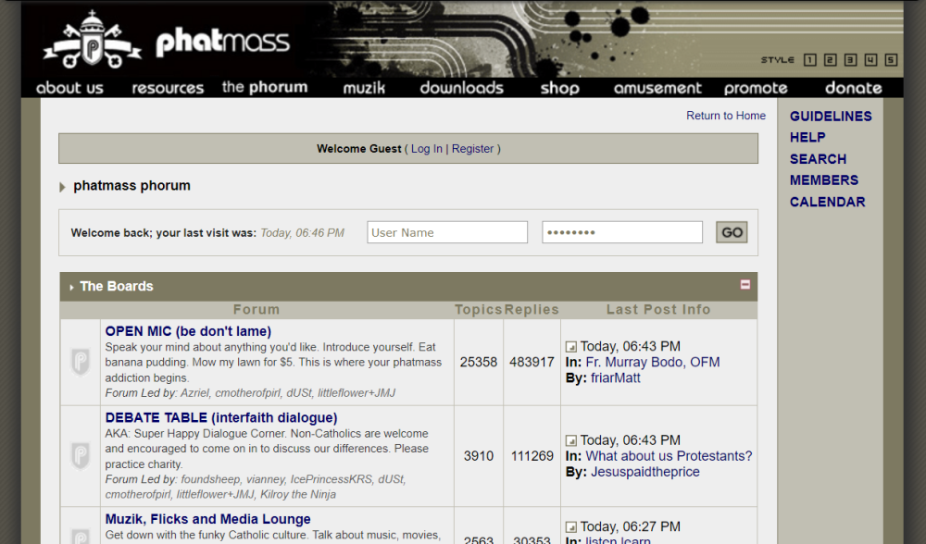Open the Fr. Murray Bodo, OFM topic
The image size is (926, 544).
pyautogui.click(x=653, y=363)
